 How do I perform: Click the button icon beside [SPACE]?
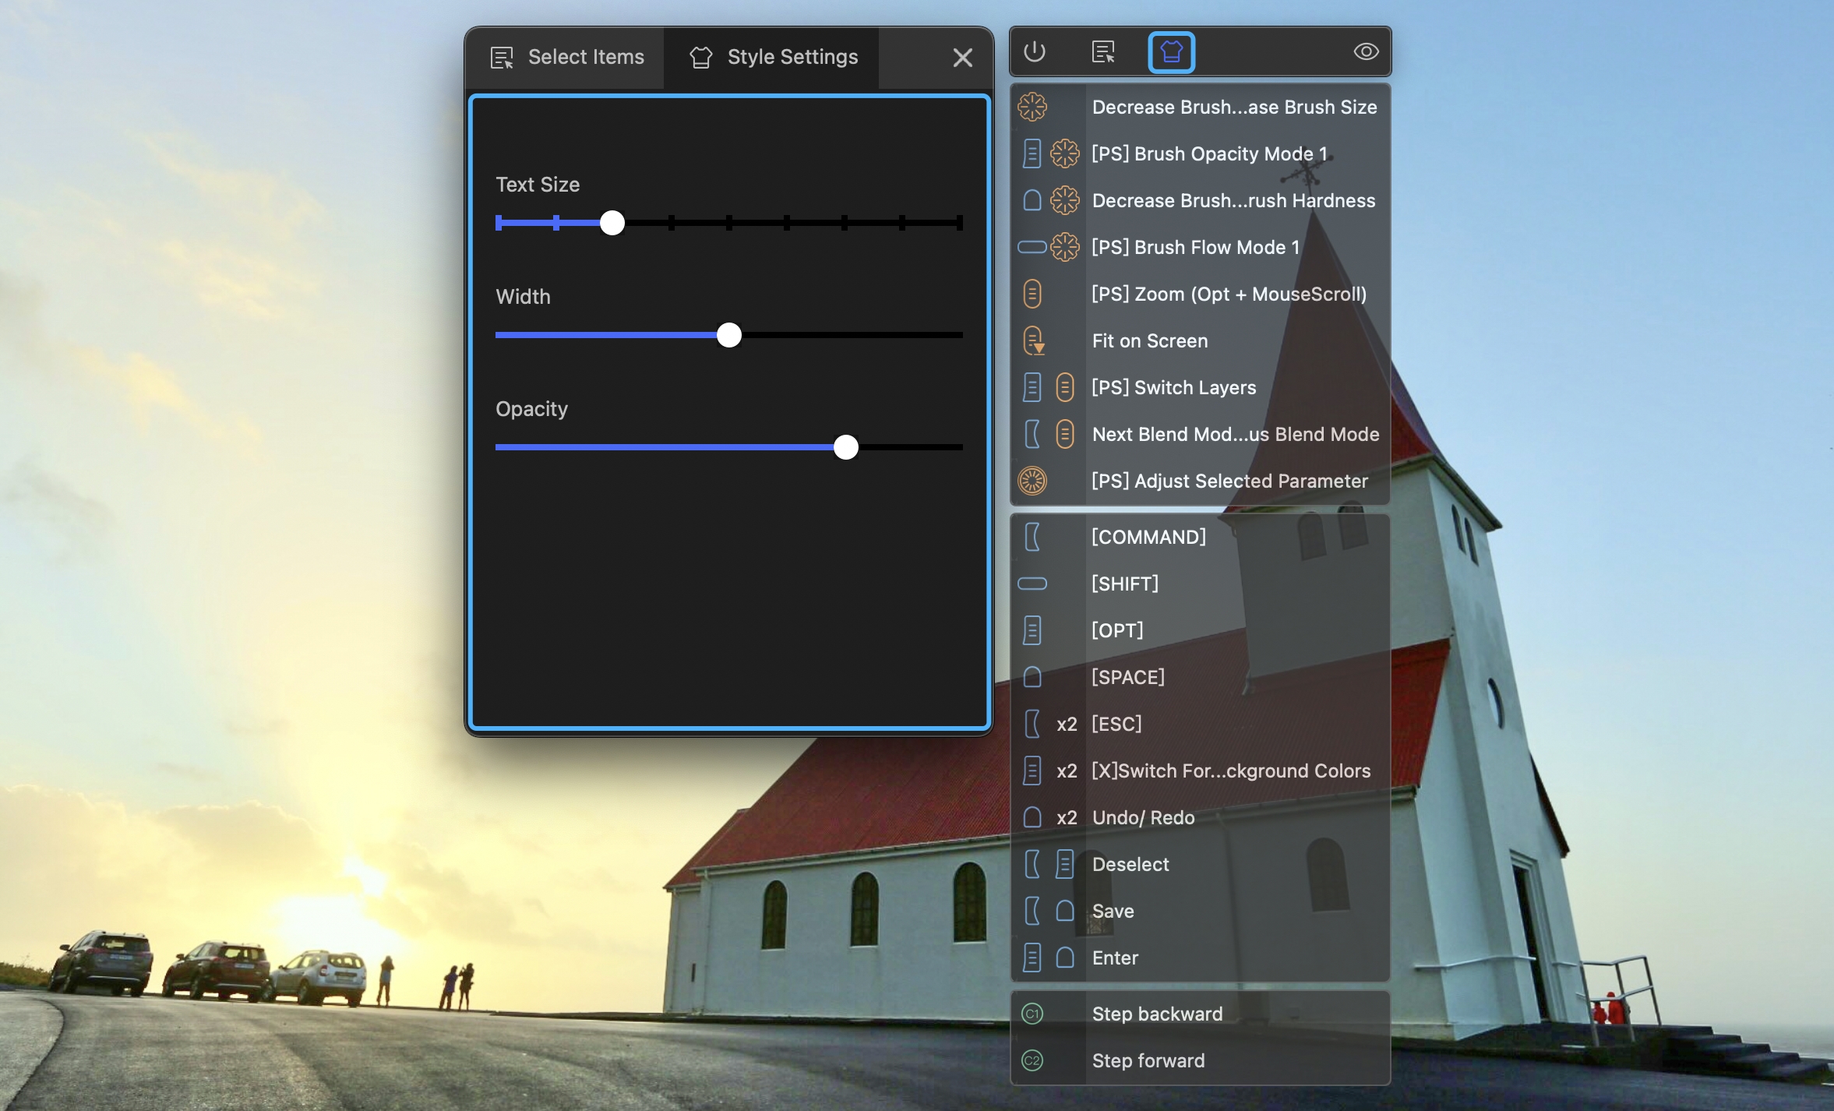(1032, 677)
